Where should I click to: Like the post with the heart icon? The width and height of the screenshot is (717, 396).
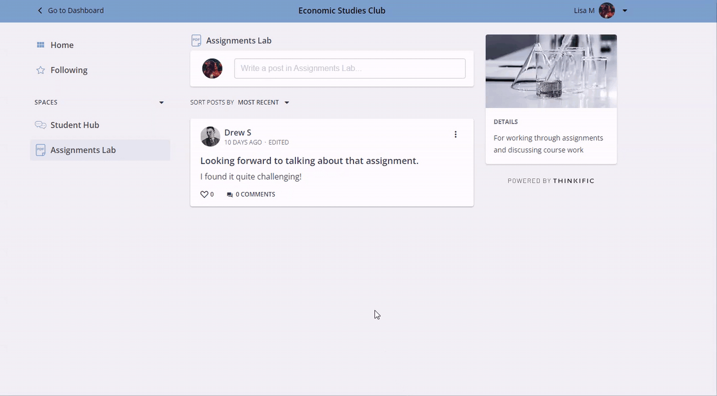[x=204, y=194]
